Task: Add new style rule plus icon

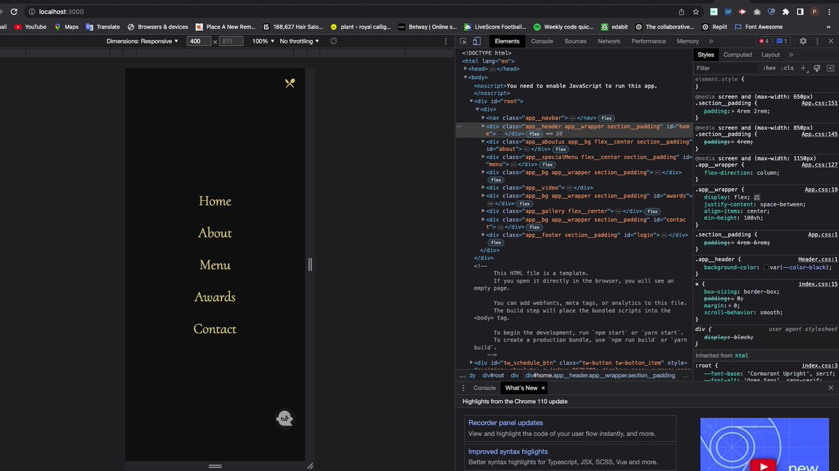Action: click(803, 68)
